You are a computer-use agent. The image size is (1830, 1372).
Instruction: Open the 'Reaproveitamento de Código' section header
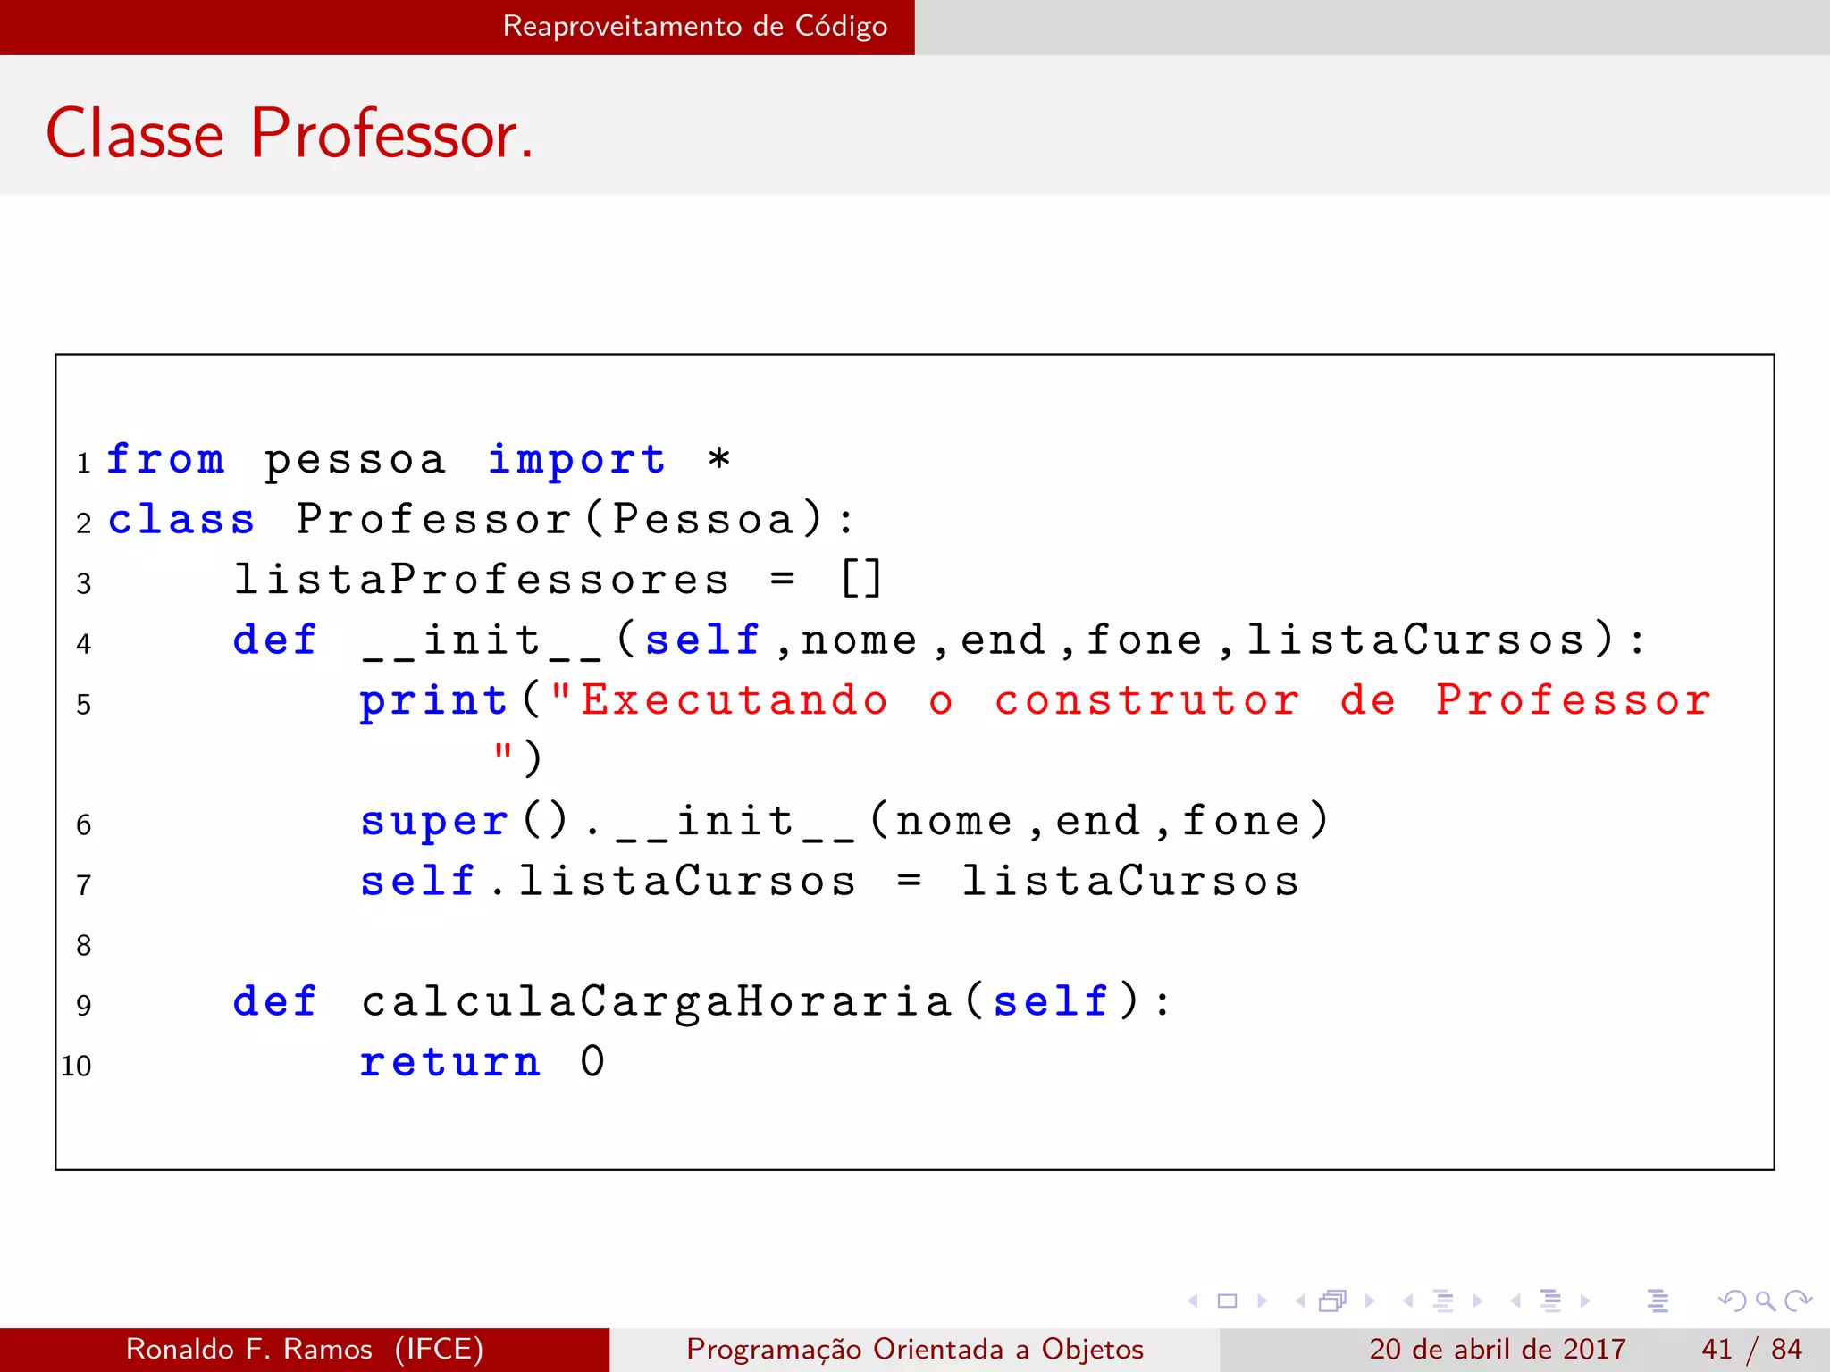tap(695, 26)
